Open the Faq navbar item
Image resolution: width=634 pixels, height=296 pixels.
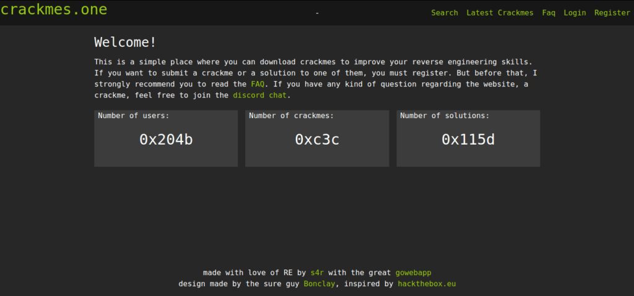click(x=549, y=13)
